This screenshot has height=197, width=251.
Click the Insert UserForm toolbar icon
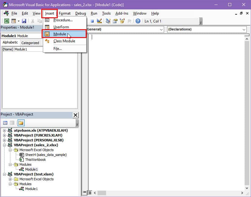[14, 21]
